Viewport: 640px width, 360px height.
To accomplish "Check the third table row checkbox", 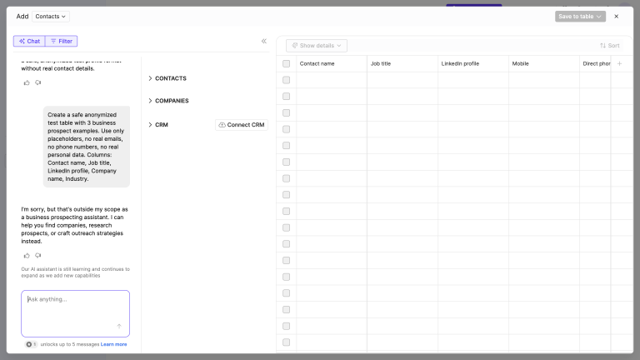I will (286, 112).
